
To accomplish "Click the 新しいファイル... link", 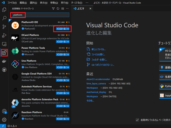I will [x=99, y=49].
